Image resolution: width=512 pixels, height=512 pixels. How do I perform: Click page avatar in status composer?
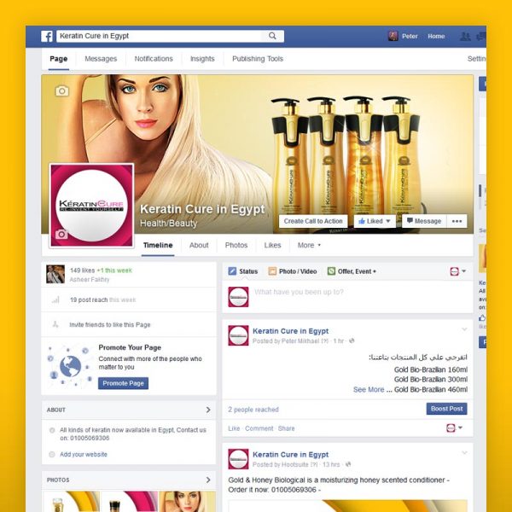238,297
